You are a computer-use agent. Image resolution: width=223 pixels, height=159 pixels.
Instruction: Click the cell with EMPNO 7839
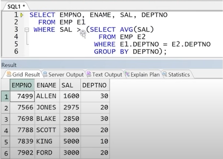point(22,142)
